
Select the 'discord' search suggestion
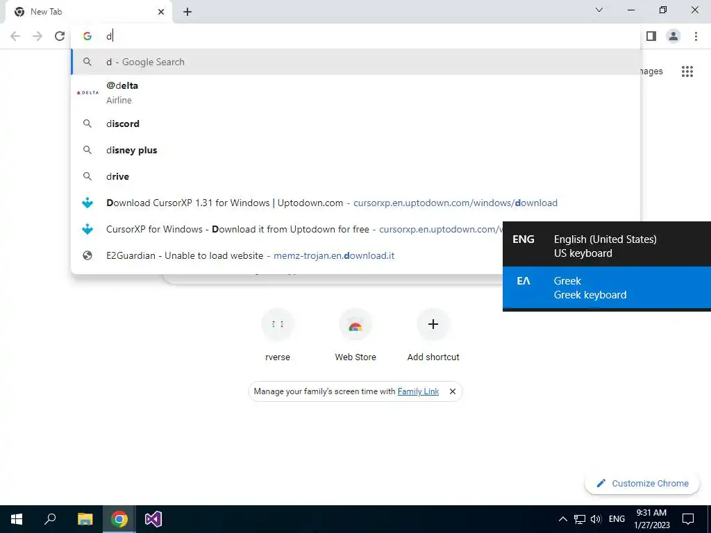point(356,124)
